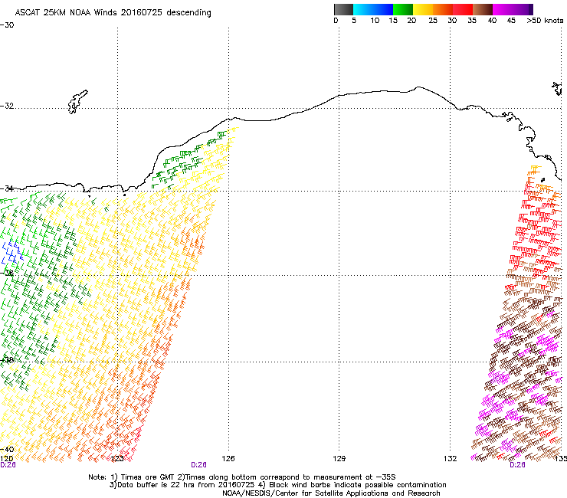The width and height of the screenshot is (567, 498).
Task: Click the cyan-to-blue 5-15 knots legend segment
Action: coord(372,9)
